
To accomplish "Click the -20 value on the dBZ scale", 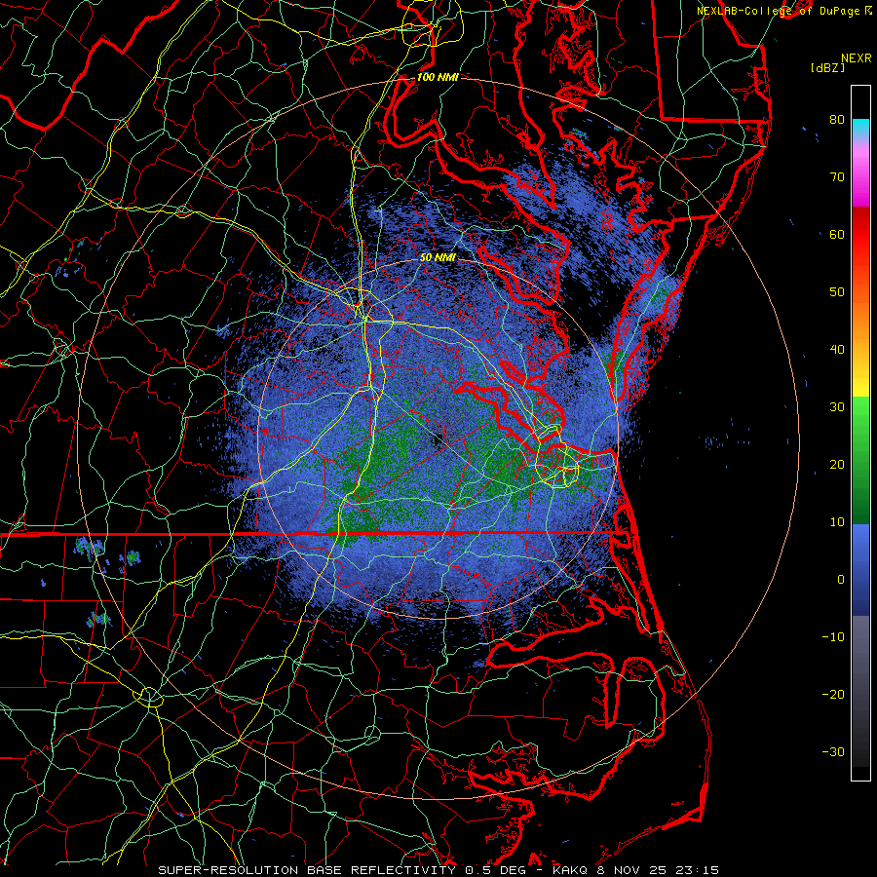I will click(x=833, y=694).
